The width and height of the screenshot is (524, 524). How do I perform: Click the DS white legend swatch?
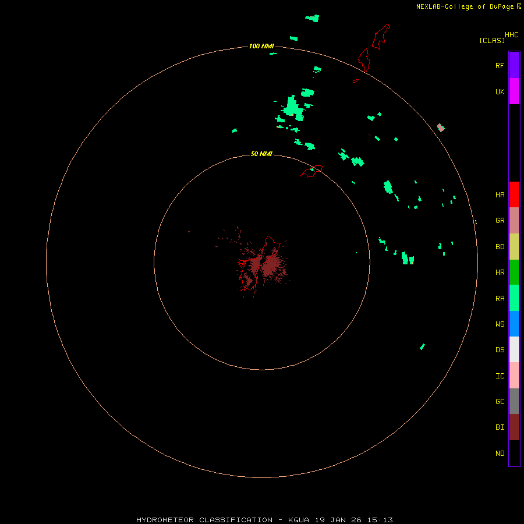(x=514, y=349)
